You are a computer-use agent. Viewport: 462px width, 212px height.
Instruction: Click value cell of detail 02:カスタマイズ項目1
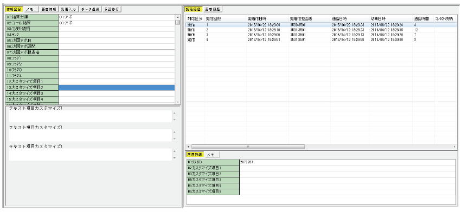coord(348,168)
